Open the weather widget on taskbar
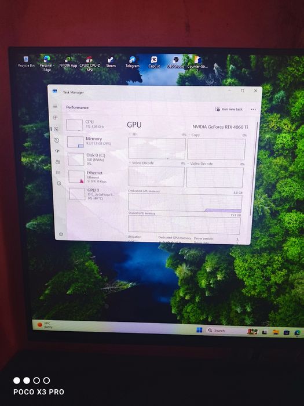 [x=45, y=325]
